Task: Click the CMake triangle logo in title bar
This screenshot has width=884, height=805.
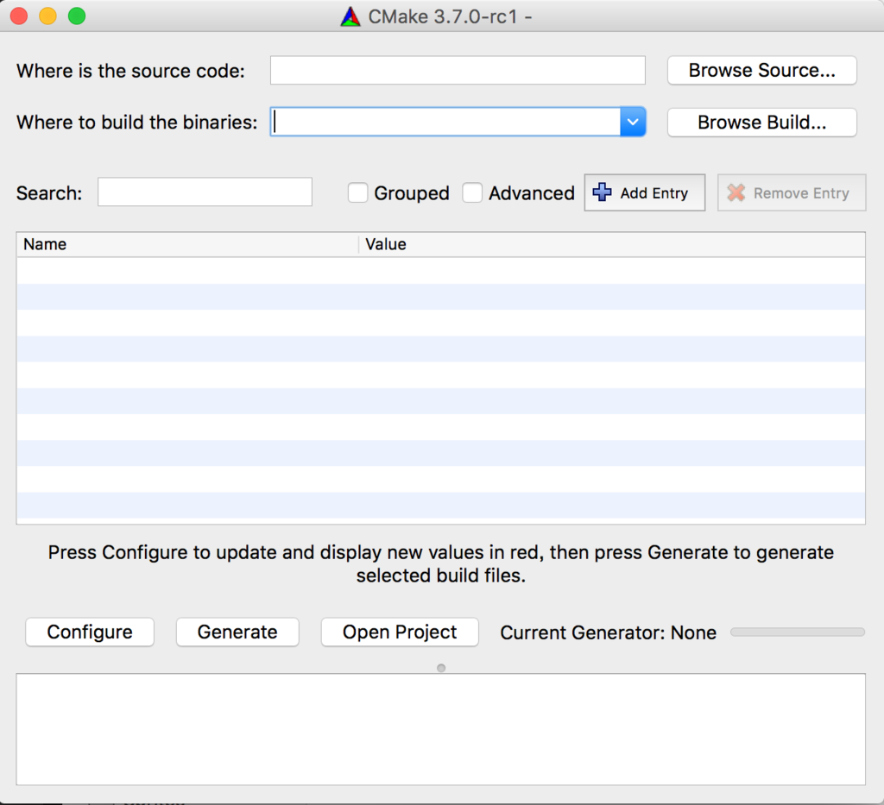Action: [350, 16]
